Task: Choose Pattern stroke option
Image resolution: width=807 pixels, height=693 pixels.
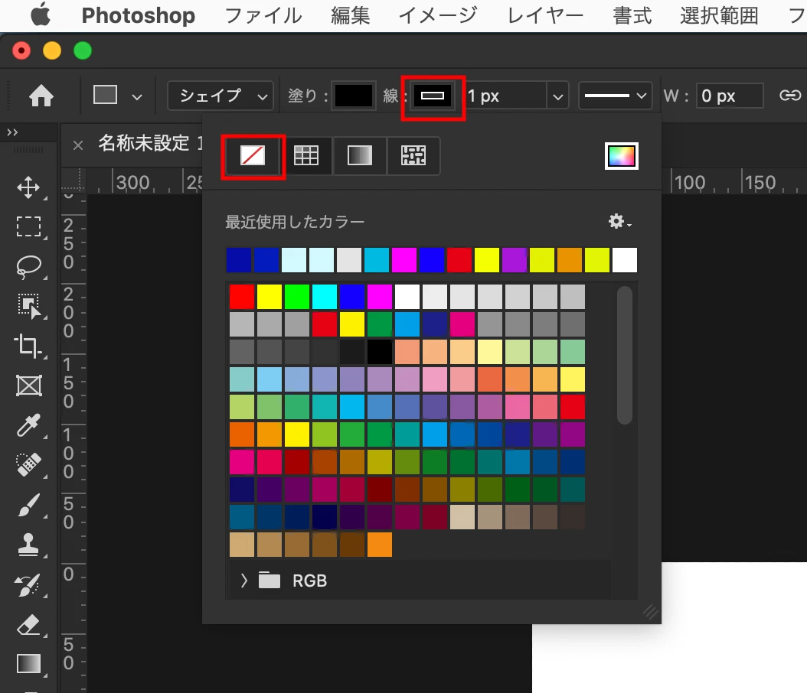Action: [413, 155]
